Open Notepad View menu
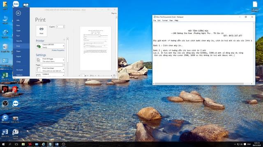 click(171, 20)
